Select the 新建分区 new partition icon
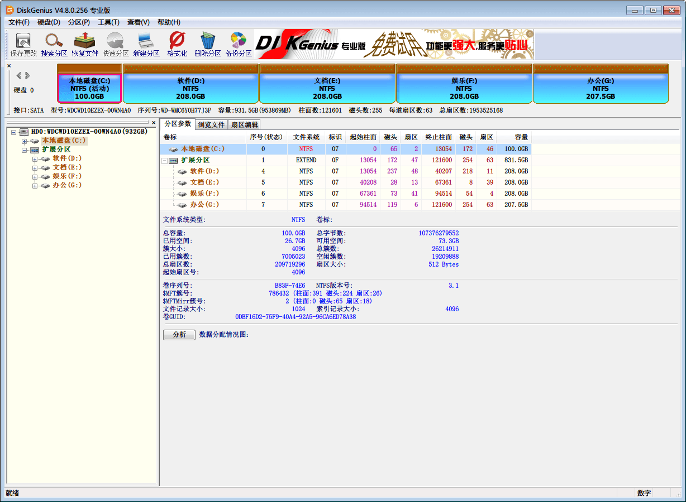 pos(146,45)
